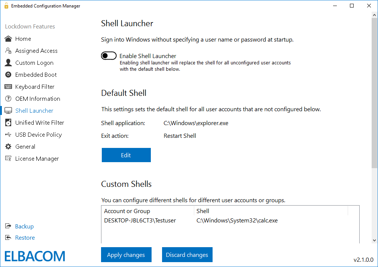Open Assigned Access settings from the sidebar
Viewport: 378px width, 267px height.
click(36, 51)
